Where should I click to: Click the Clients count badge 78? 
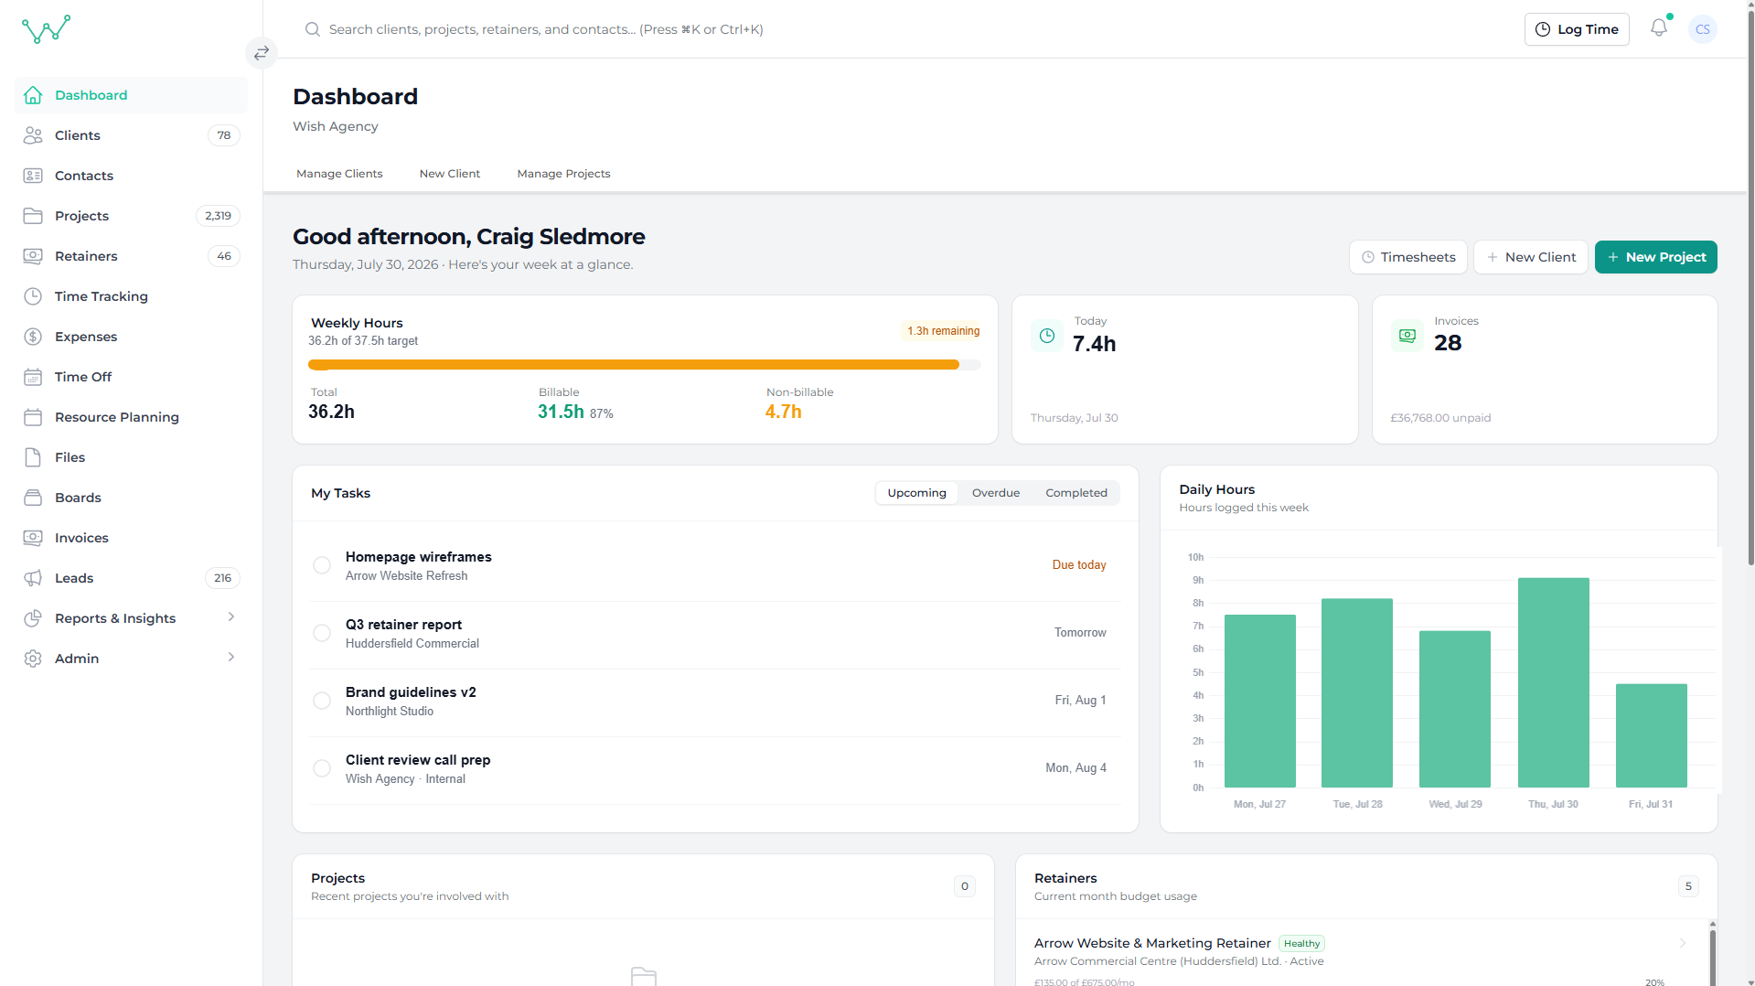point(224,135)
